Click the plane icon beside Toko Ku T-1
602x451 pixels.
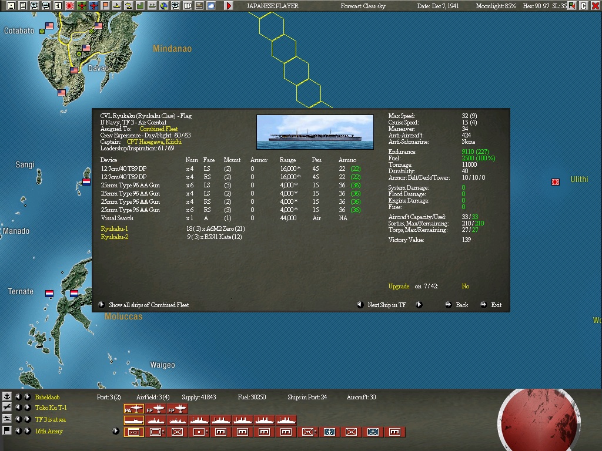pos(7,408)
